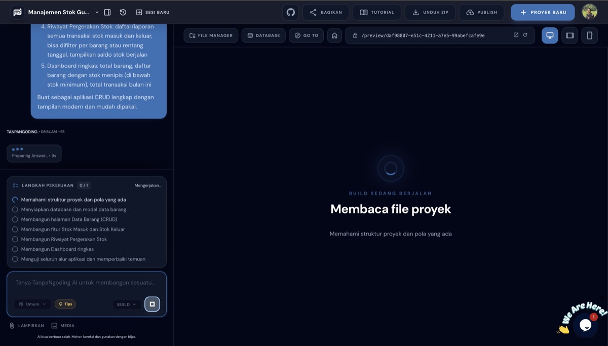
Task: Select step Membangun Dashboard ringkas
Action: (x=57, y=249)
